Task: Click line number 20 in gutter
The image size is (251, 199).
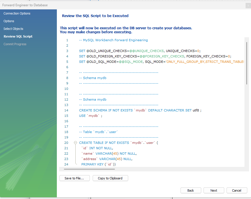Action: (x=66, y=143)
